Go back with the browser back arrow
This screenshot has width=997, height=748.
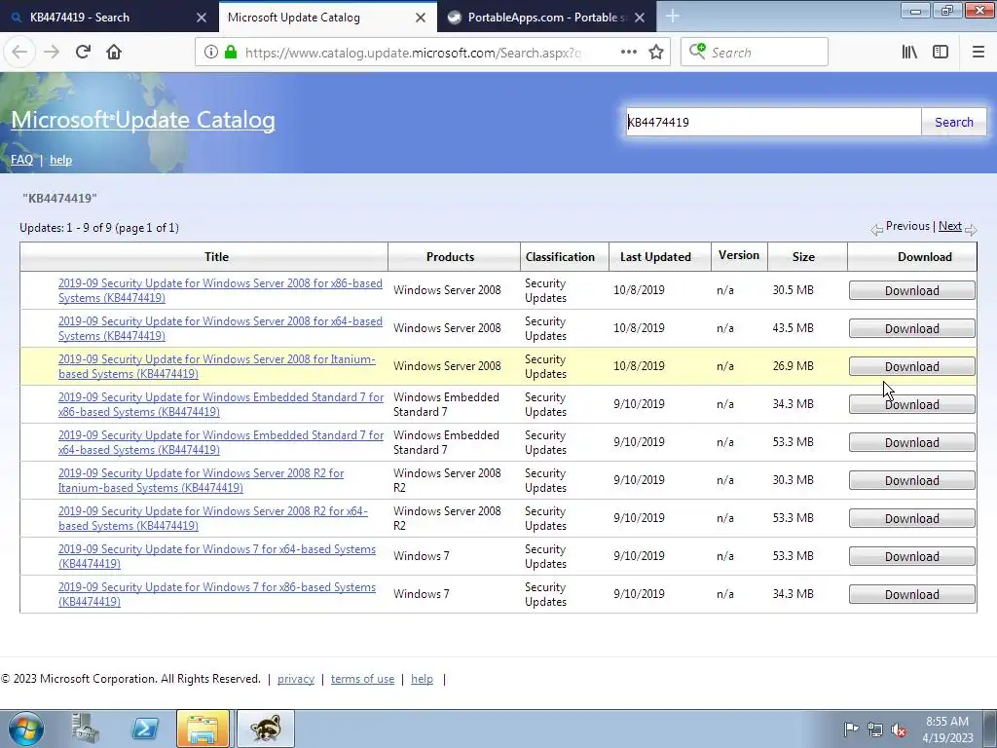click(19, 53)
